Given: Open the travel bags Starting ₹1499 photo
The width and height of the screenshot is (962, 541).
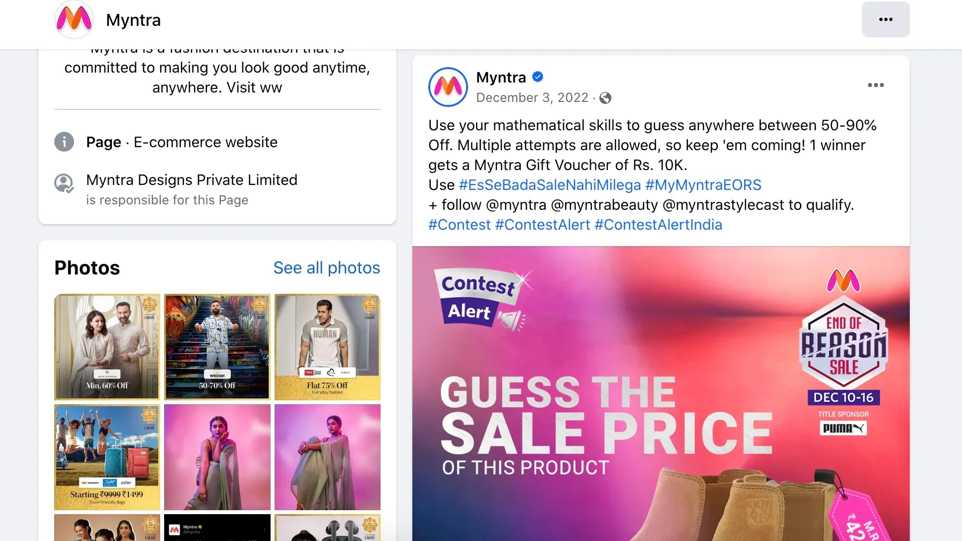Looking at the screenshot, I should pos(107,457).
